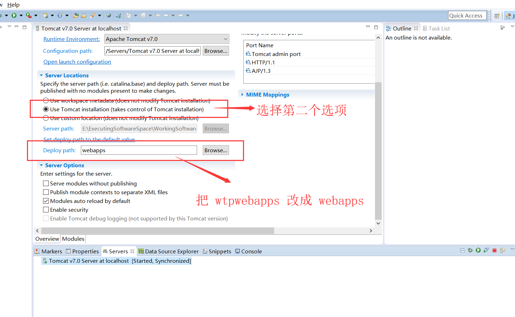This screenshot has width=515, height=317.
Task: Profile the server with the stopwatch icon
Action: pyautogui.click(x=486, y=250)
